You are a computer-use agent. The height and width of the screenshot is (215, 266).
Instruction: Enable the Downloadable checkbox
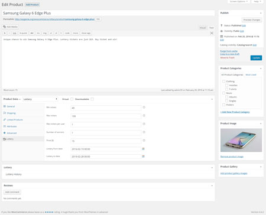(92, 99)
